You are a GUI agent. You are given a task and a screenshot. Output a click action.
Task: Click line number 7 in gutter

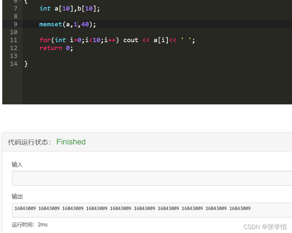(15, 9)
